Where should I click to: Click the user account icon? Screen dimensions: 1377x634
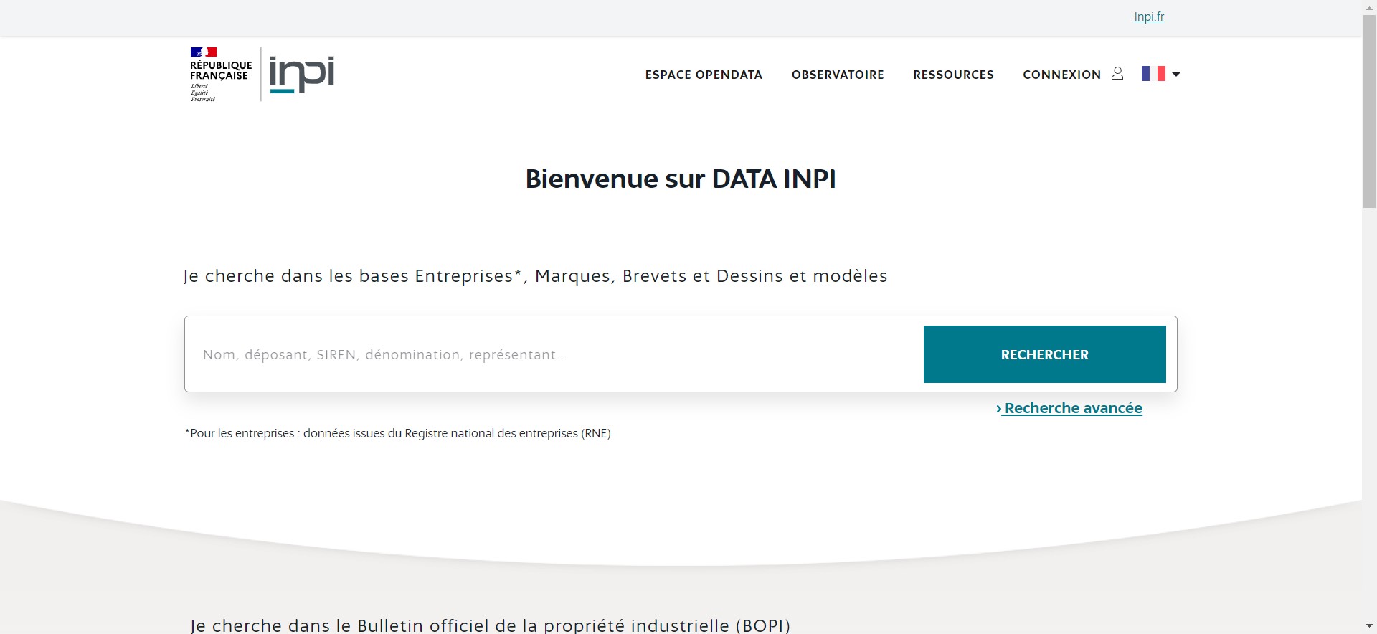pyautogui.click(x=1117, y=74)
